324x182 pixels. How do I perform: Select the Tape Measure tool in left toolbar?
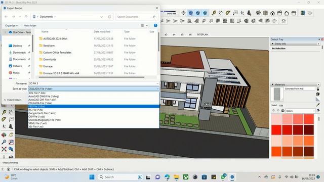point(4,112)
